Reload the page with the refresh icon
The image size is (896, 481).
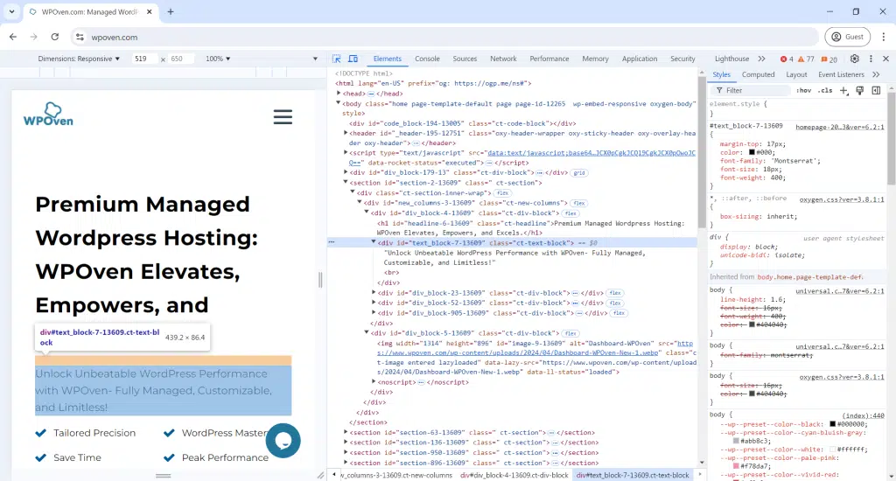coord(55,37)
